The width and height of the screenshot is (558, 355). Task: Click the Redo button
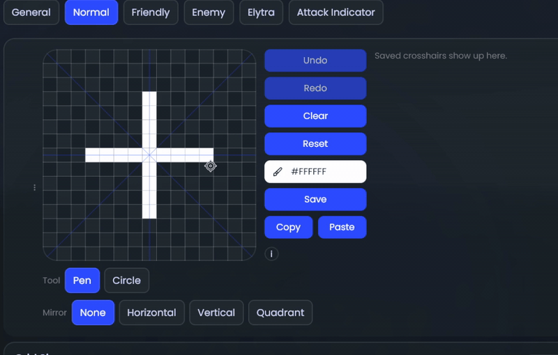click(x=315, y=88)
